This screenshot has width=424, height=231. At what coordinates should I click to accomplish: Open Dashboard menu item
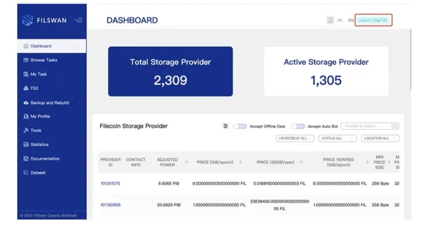52,46
